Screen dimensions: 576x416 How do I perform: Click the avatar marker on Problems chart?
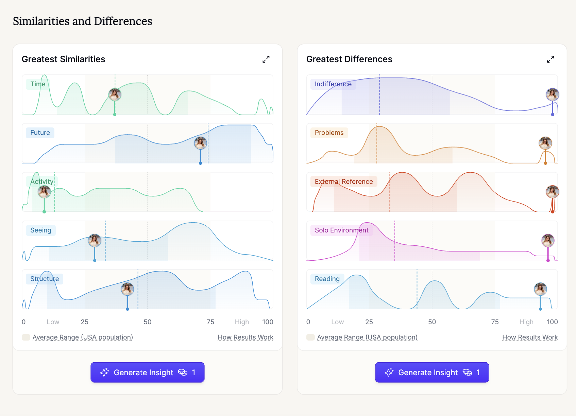coord(545,143)
